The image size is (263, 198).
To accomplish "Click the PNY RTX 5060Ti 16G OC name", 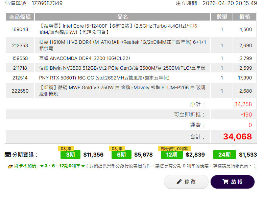I will (x=104, y=78).
